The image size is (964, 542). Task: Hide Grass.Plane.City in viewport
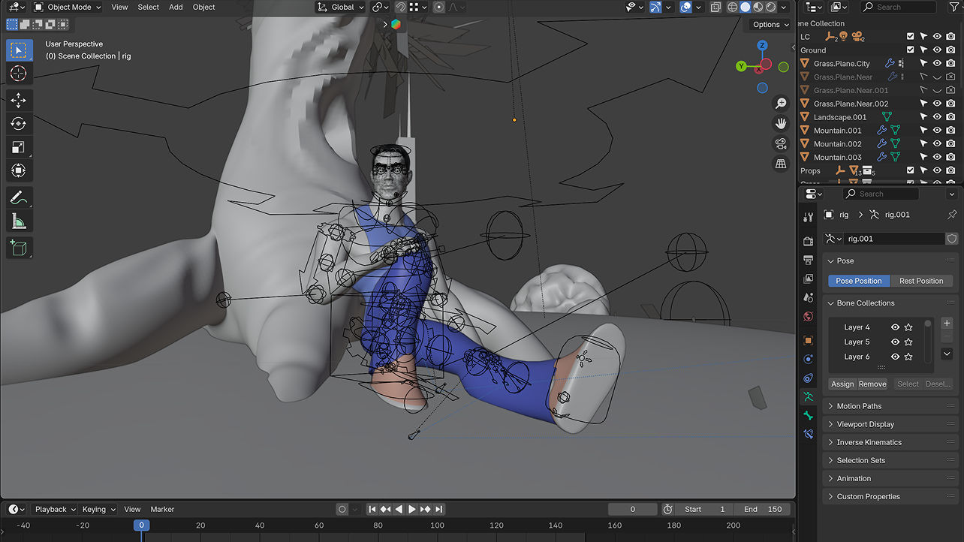[937, 64]
